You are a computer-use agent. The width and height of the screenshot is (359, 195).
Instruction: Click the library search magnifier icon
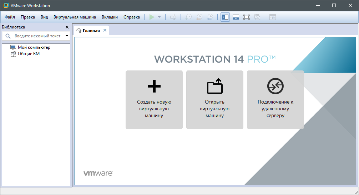(x=8, y=36)
